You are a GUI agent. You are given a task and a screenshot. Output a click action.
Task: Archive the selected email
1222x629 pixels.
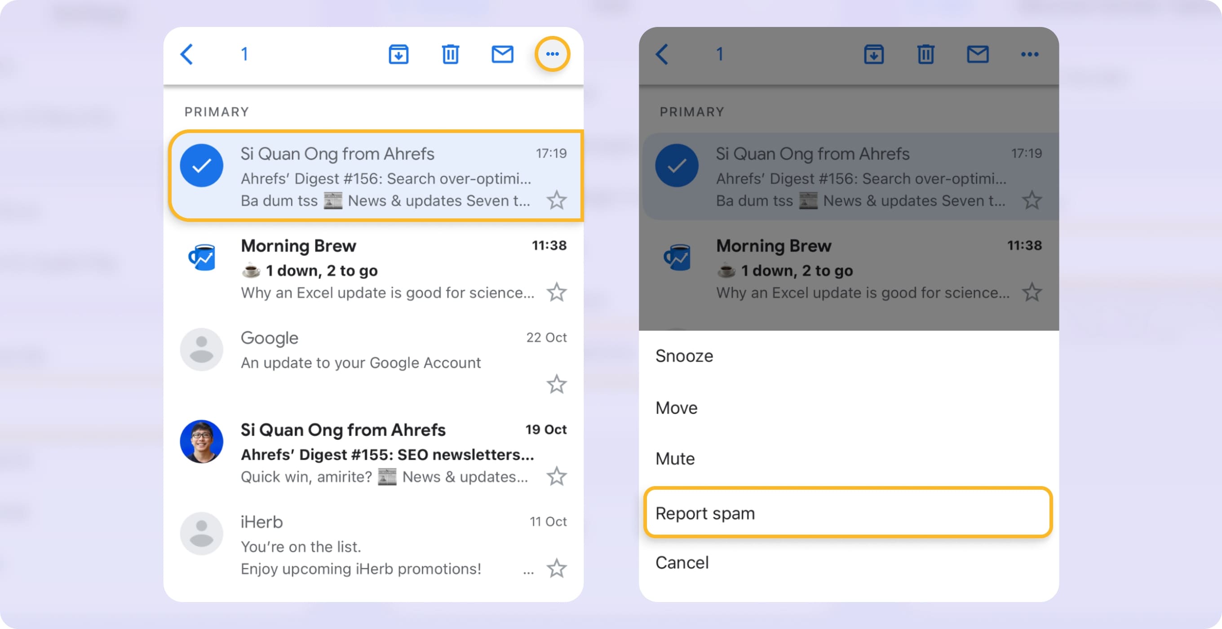point(398,54)
